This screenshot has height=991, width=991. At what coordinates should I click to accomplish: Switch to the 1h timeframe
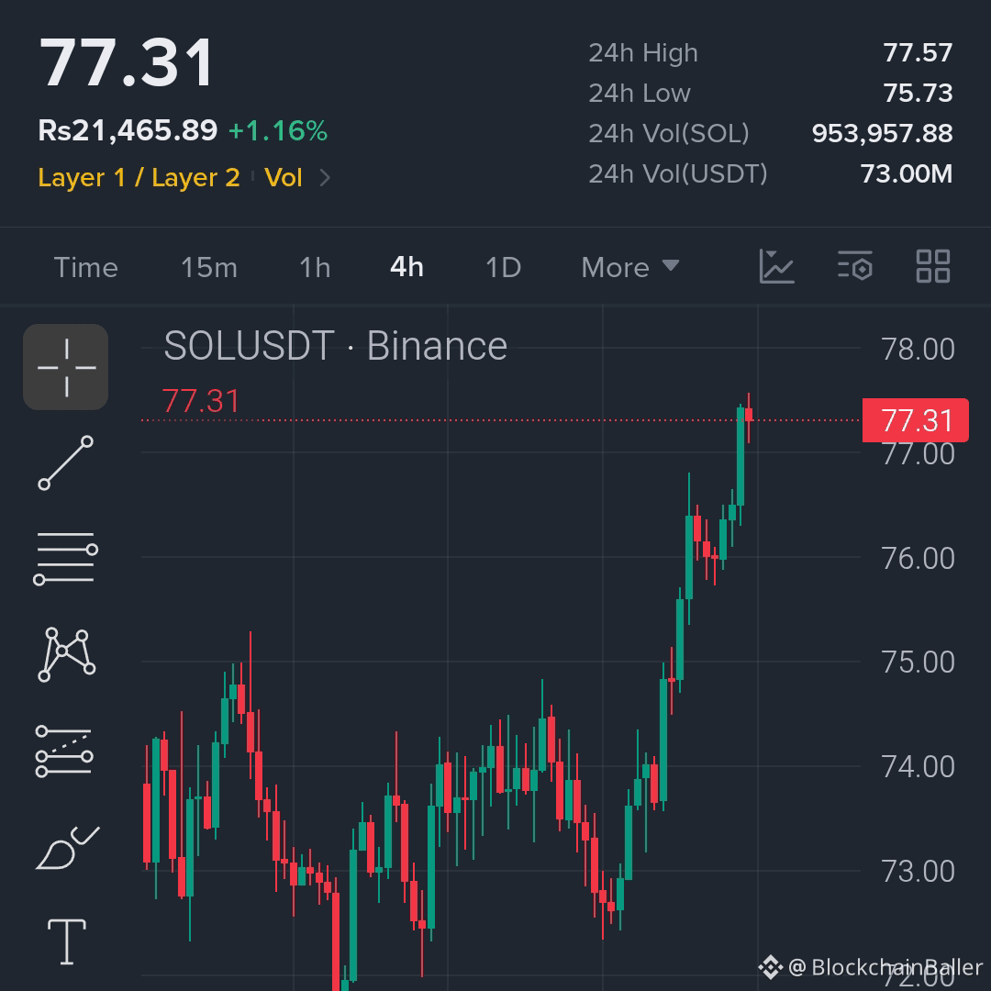coord(315,267)
